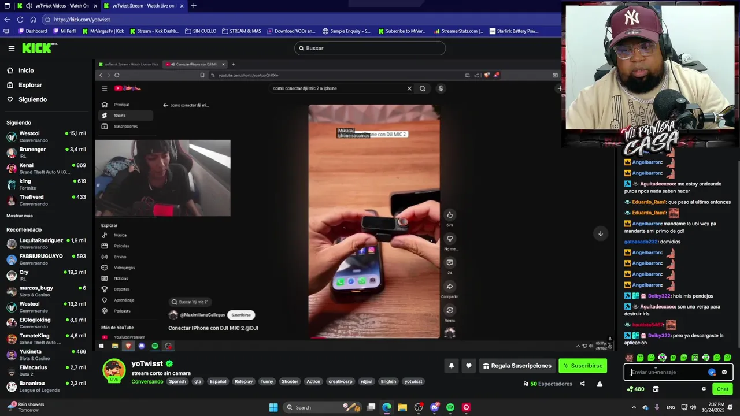Viewport: 740px width, 416px height.
Task: Go to Inicio in Kick sidebar
Action: click(x=26, y=70)
